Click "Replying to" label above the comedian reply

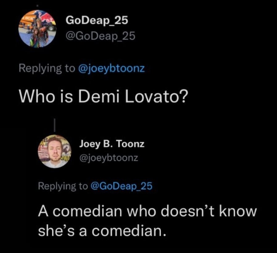pos(63,186)
